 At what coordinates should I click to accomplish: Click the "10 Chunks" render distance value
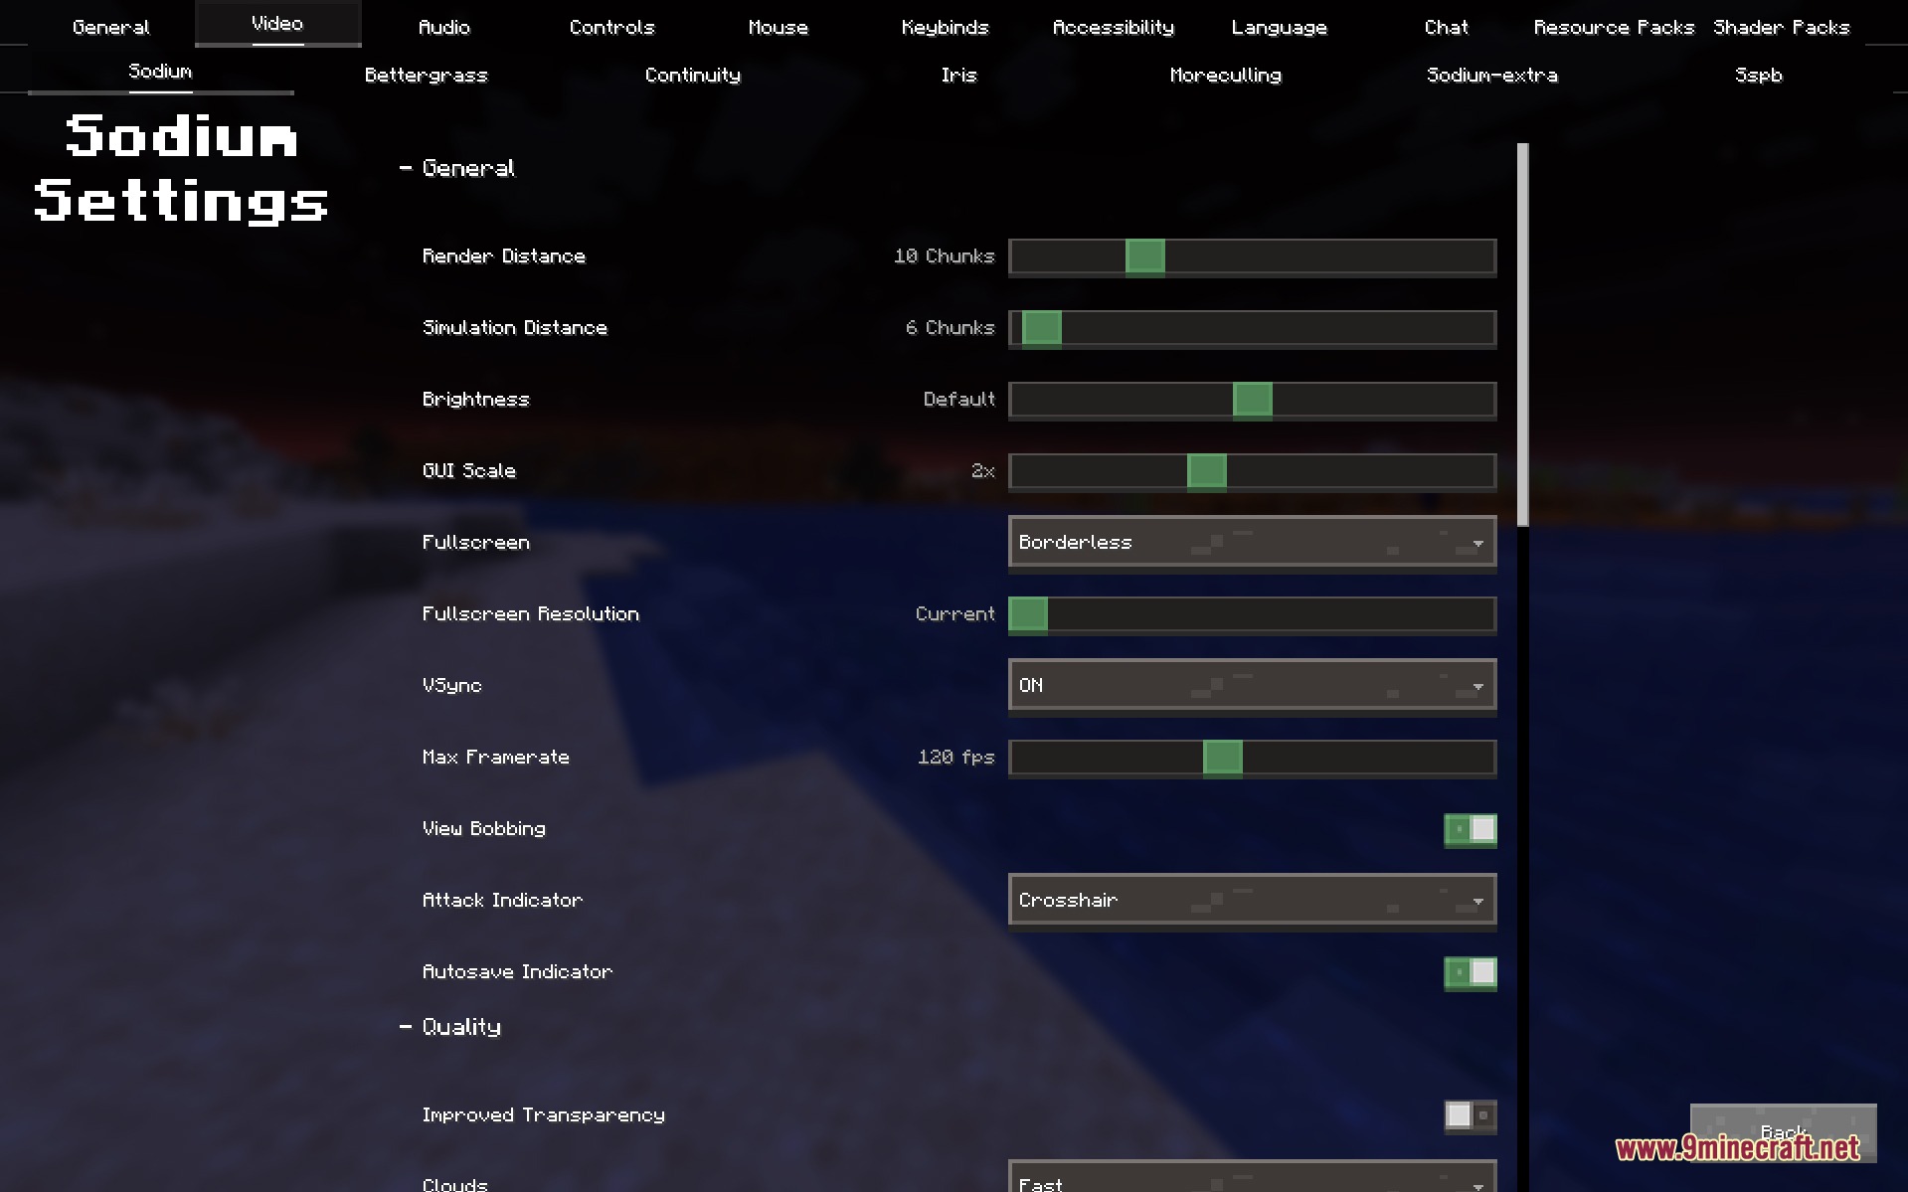944,256
